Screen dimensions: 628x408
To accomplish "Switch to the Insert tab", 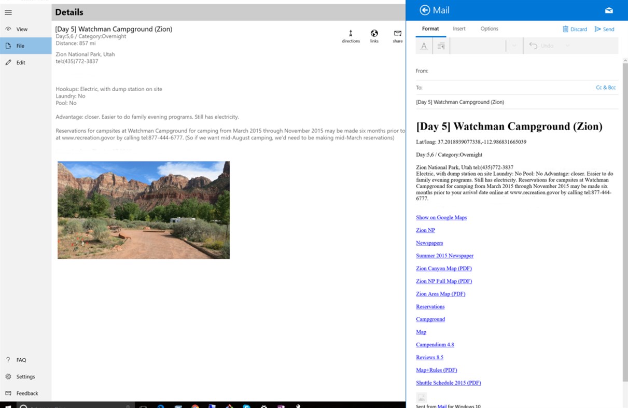I will coord(459,29).
